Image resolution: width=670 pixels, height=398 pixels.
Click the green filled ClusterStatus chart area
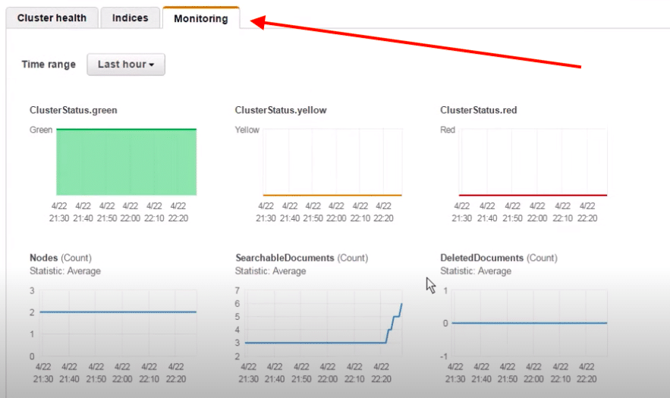tap(127, 161)
